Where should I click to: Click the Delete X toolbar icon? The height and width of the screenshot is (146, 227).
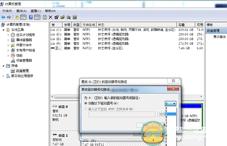tap(50, 17)
